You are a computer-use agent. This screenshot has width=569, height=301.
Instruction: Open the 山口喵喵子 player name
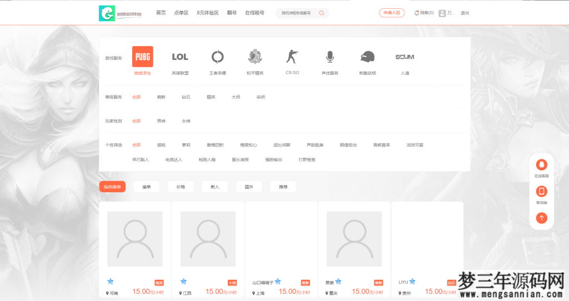click(263, 283)
